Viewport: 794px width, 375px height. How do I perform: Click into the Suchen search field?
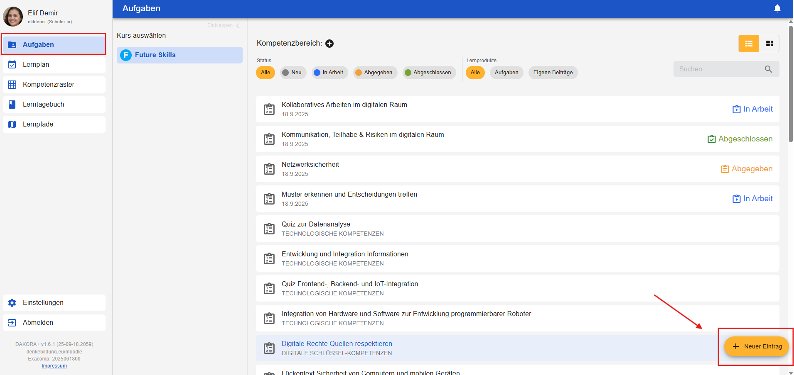tap(719, 69)
